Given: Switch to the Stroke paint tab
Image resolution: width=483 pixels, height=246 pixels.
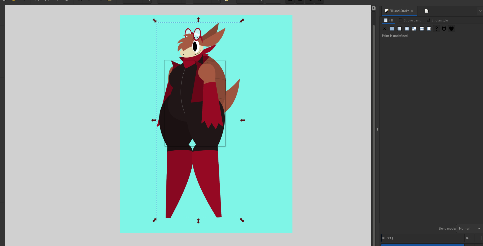Looking at the screenshot, I should point(410,20).
